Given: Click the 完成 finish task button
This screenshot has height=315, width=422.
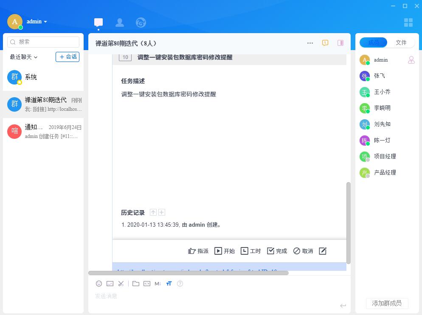Looking at the screenshot, I should (x=277, y=251).
